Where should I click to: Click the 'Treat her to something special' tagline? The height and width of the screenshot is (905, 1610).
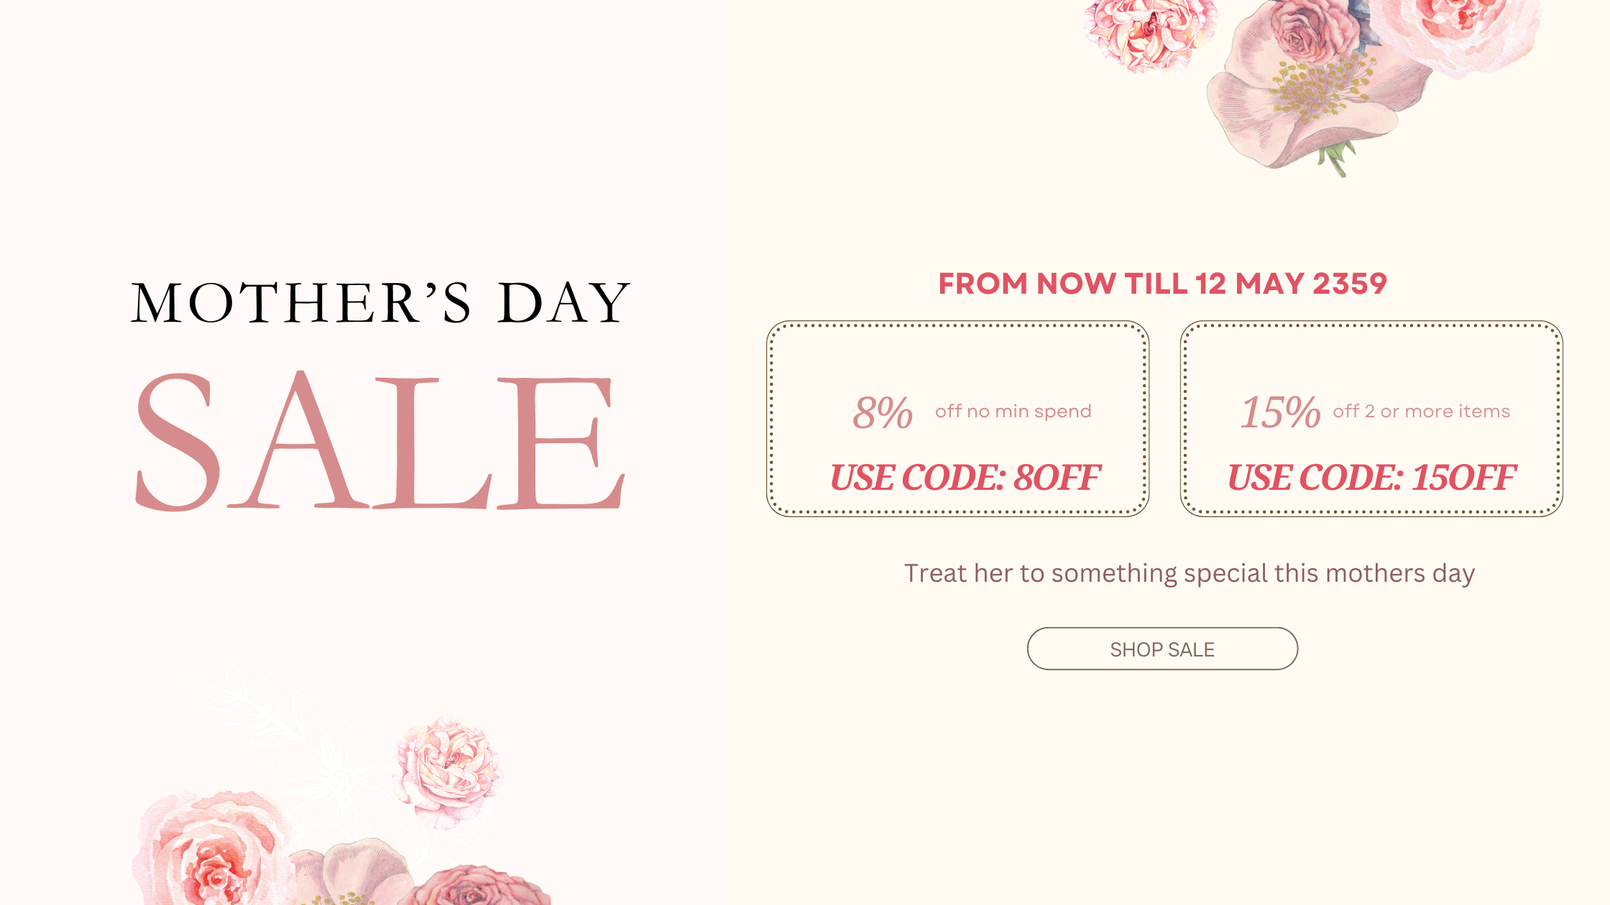point(1190,573)
